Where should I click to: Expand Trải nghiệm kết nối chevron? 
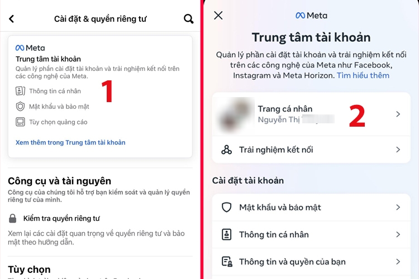click(x=398, y=150)
